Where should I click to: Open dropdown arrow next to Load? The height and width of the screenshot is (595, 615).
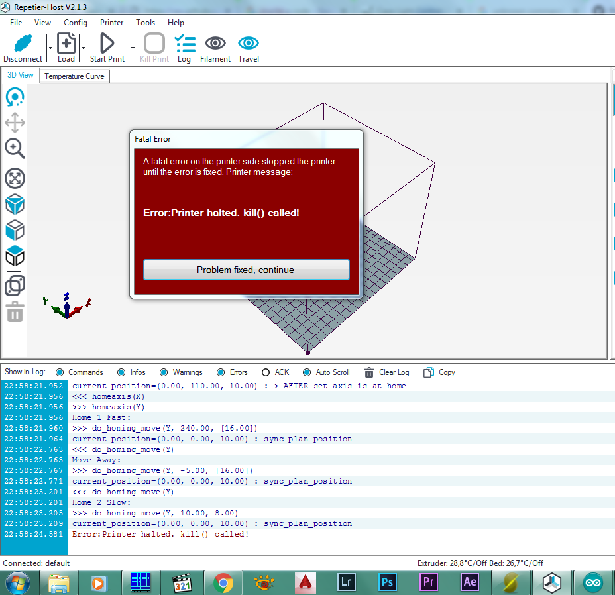83,48
